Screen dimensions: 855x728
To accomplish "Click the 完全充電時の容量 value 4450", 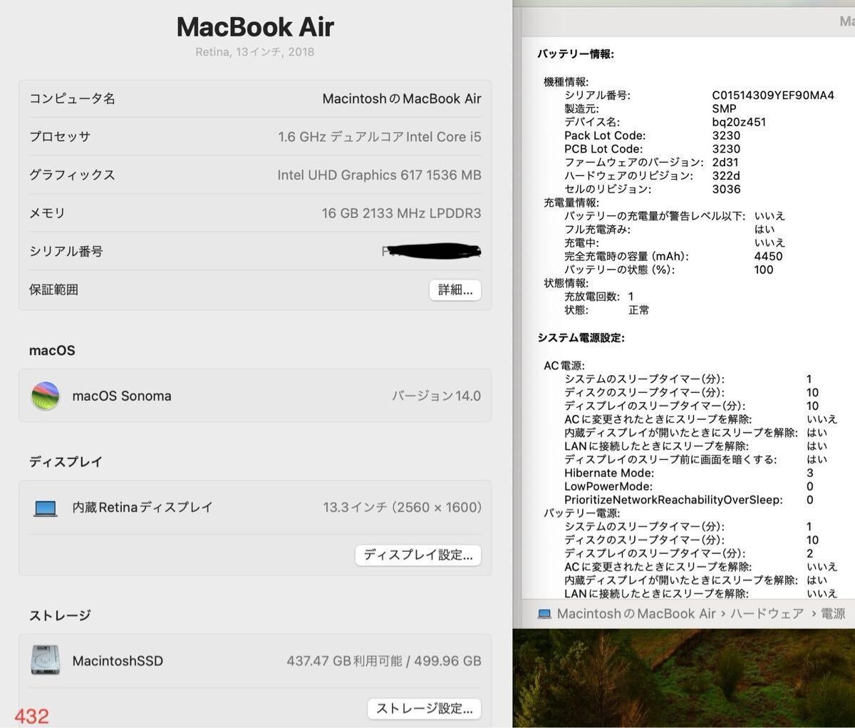I will 768,256.
